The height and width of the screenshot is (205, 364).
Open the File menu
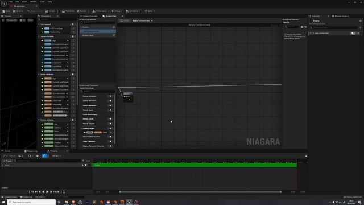coord(11,2)
